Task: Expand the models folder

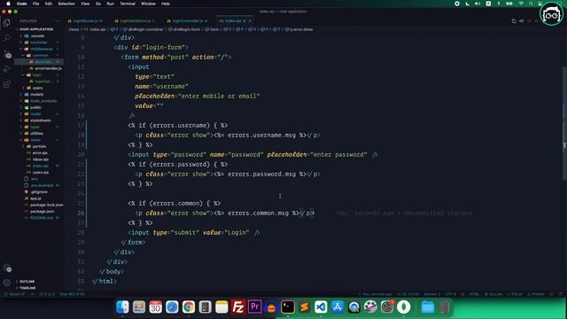Action: [x=36, y=95]
